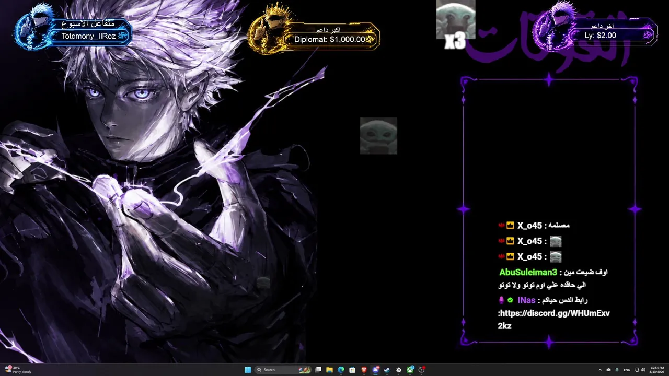Switch to Discord in the taskbar
The width and height of the screenshot is (669, 376).
(x=375, y=370)
